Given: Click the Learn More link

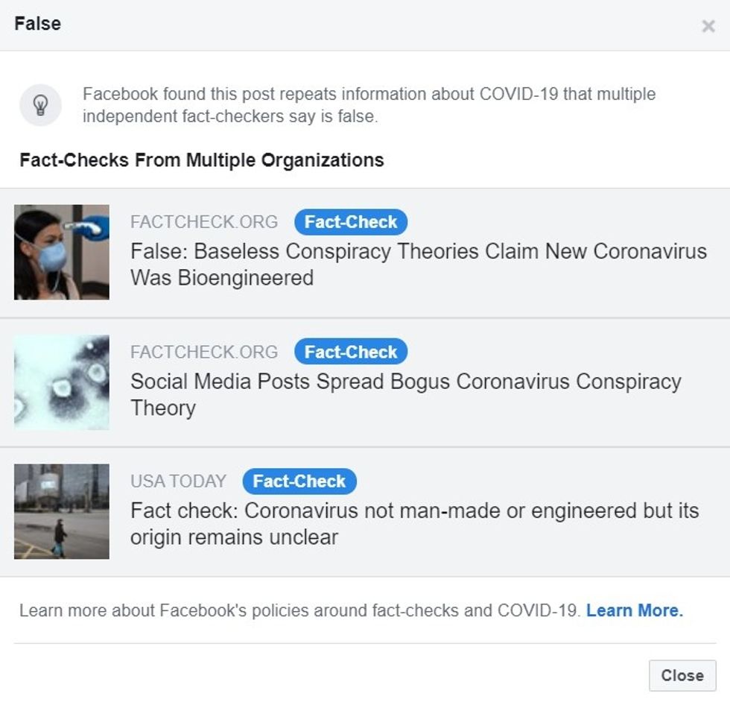Looking at the screenshot, I should click(634, 610).
